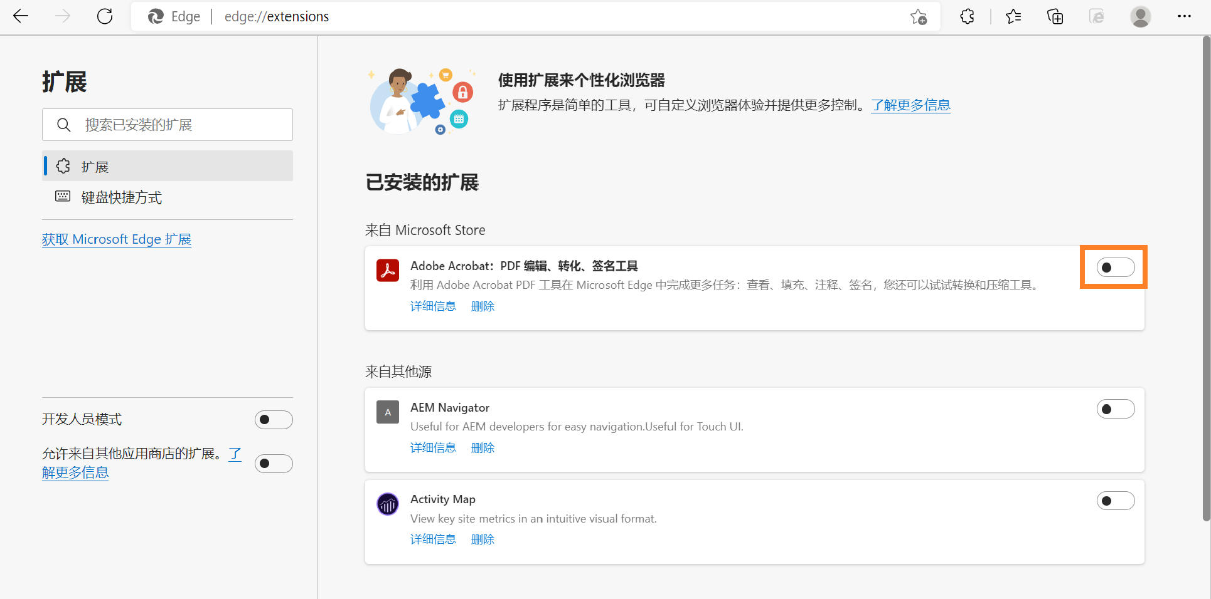
Task: Click the 来自 Microsoft Store section label
Action: [x=425, y=230]
